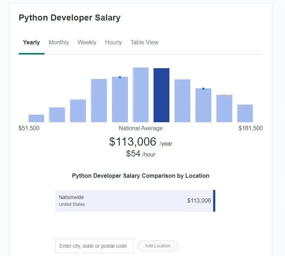Click the last bar above $161,500
The width and height of the screenshot is (285, 256).
pyautogui.click(x=245, y=113)
